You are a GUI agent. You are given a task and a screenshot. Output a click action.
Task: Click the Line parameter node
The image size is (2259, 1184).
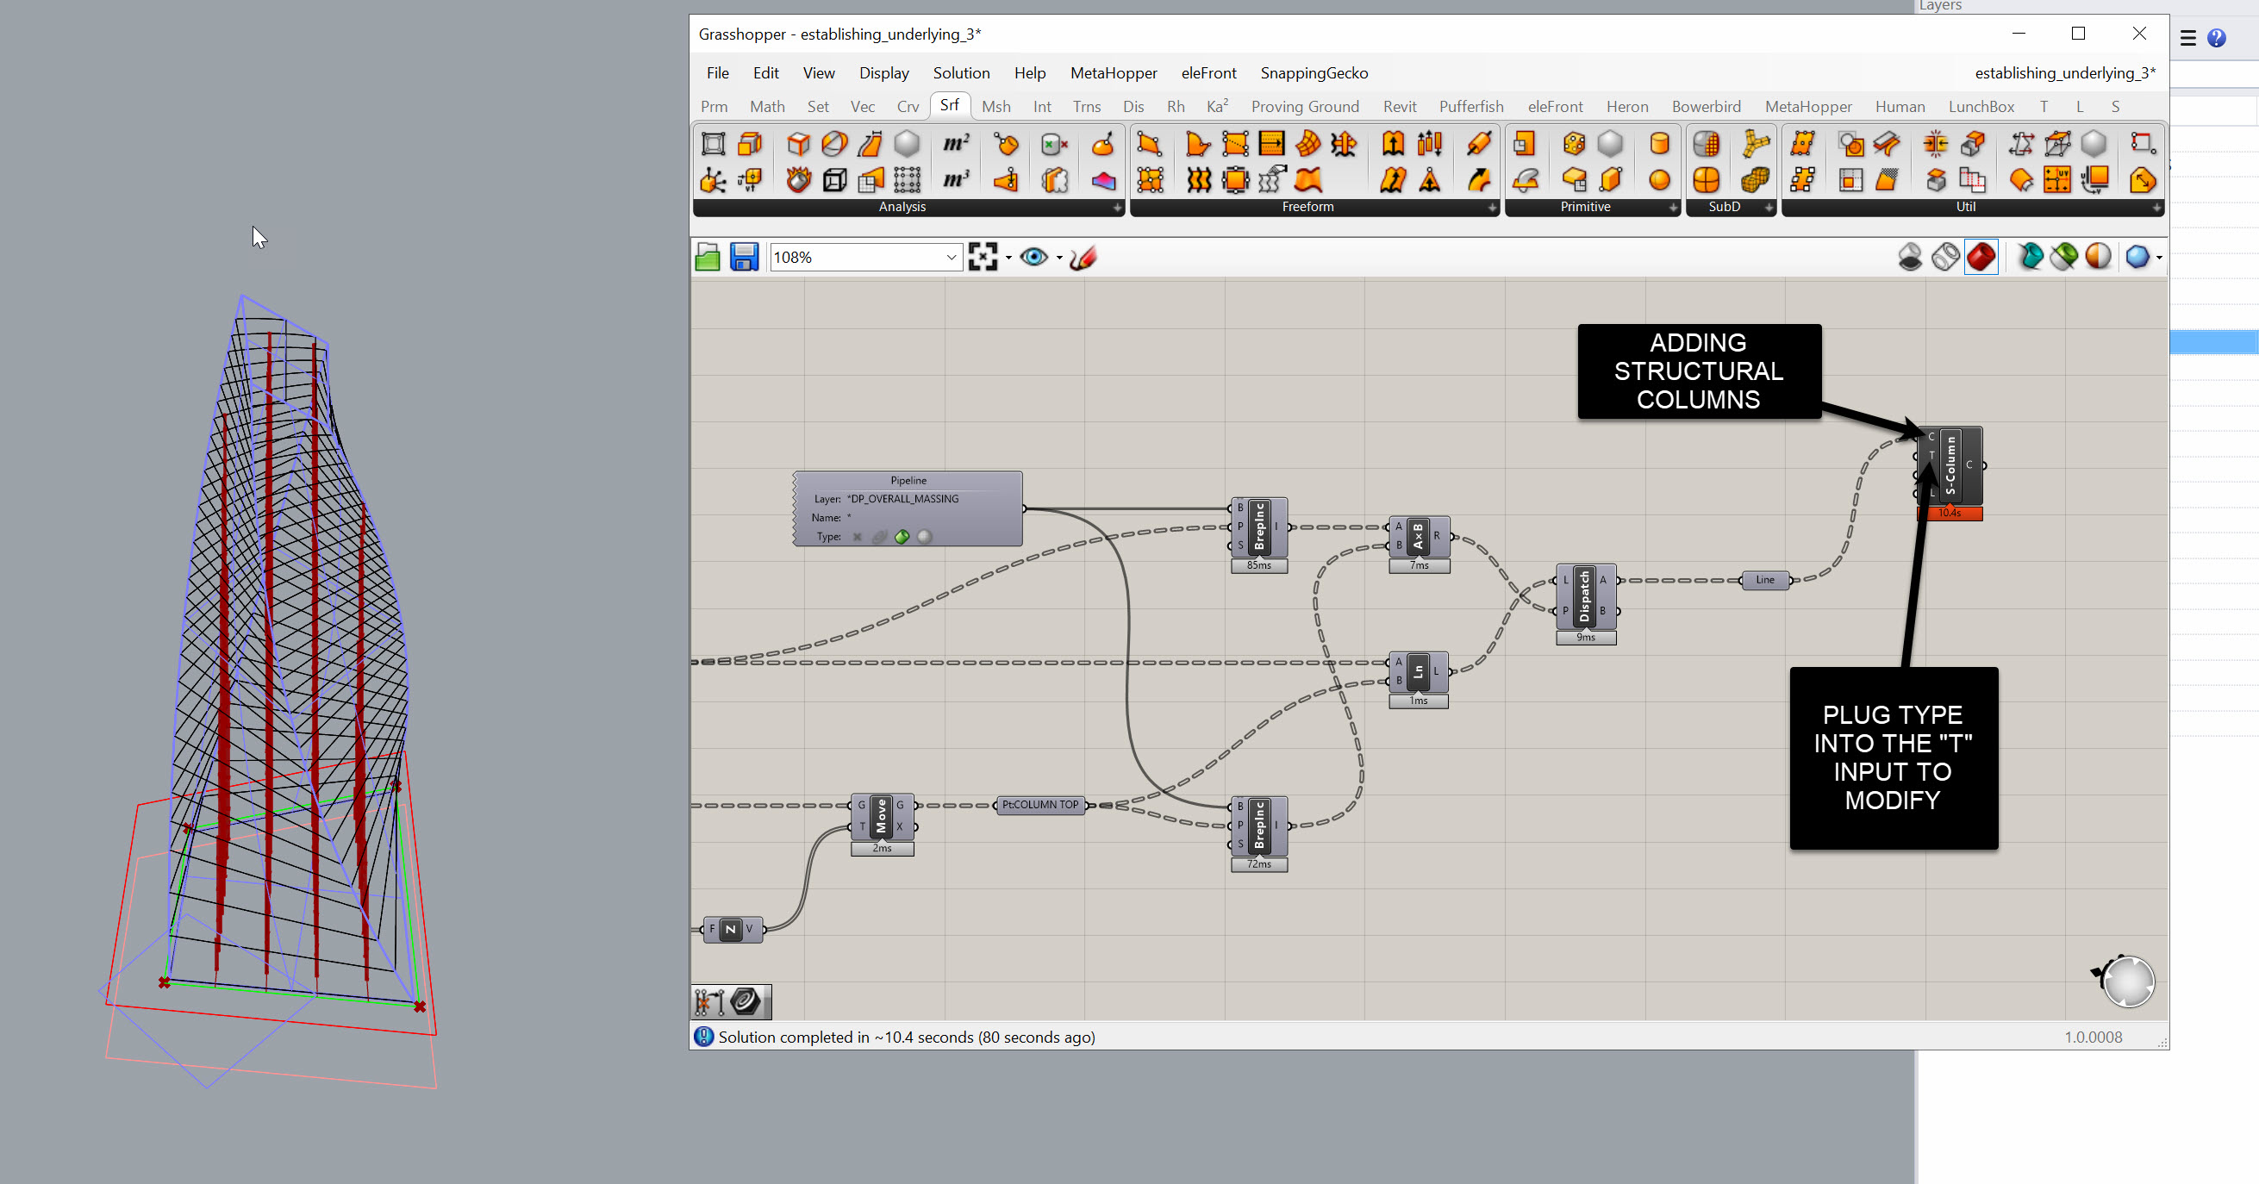point(1764,580)
